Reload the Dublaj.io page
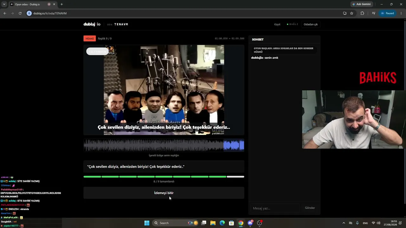This screenshot has height=228, width=406. pos(20,13)
